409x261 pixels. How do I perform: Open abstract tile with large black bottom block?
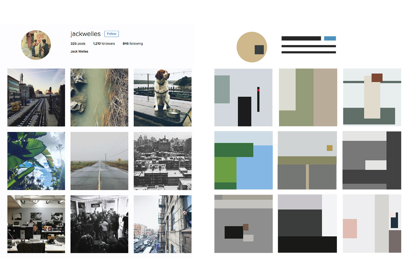307,223
